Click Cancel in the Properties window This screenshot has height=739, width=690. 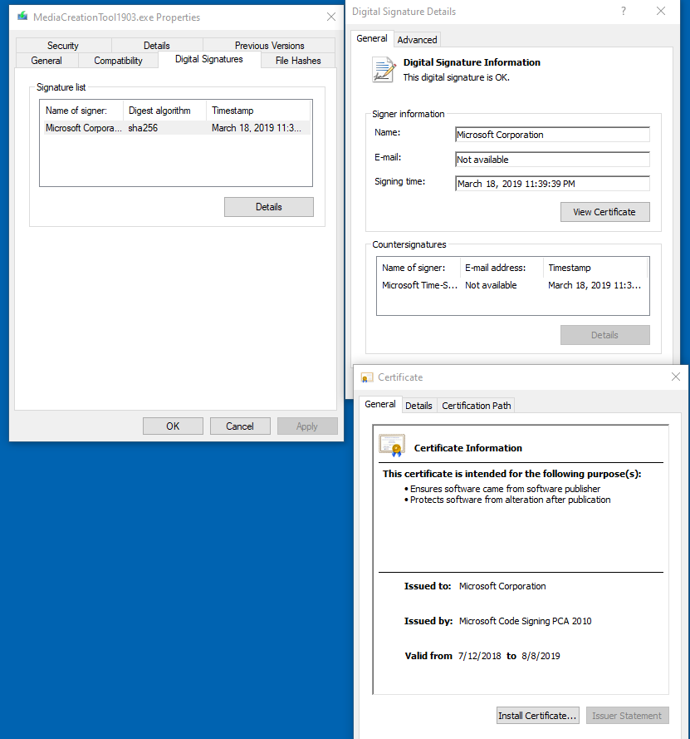tap(240, 426)
